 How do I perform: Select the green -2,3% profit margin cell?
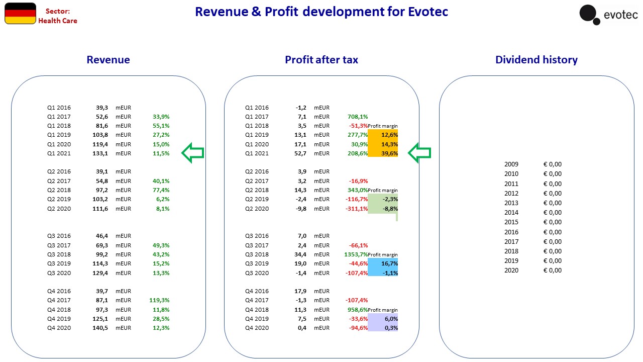383,200
